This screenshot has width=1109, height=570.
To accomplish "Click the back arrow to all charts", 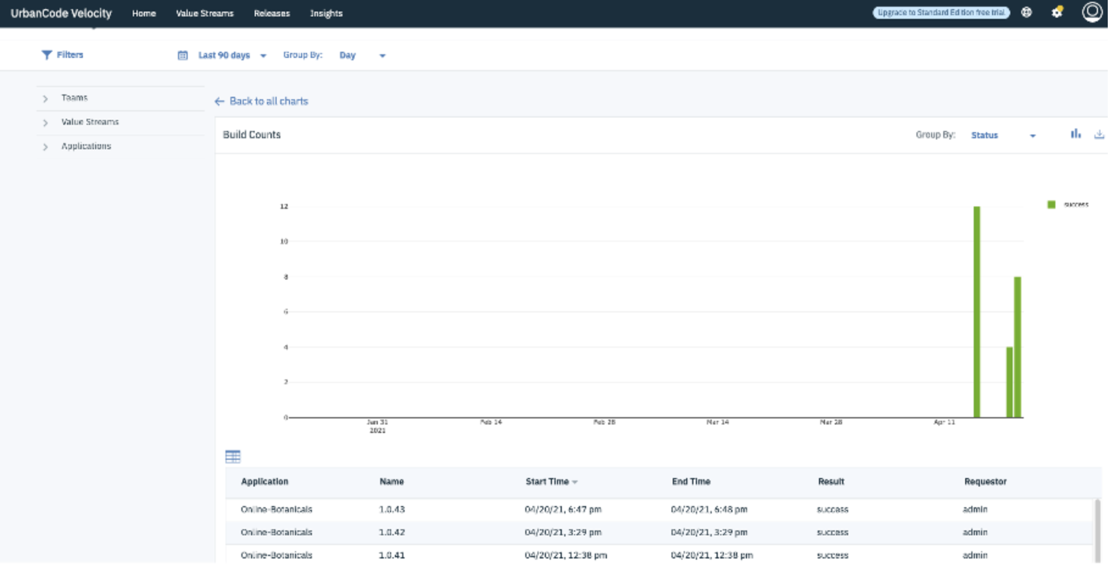I will point(219,102).
